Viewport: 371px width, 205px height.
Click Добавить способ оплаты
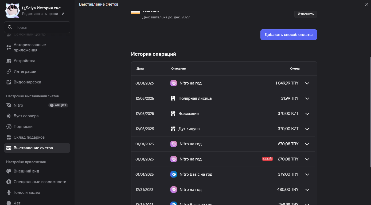click(289, 35)
